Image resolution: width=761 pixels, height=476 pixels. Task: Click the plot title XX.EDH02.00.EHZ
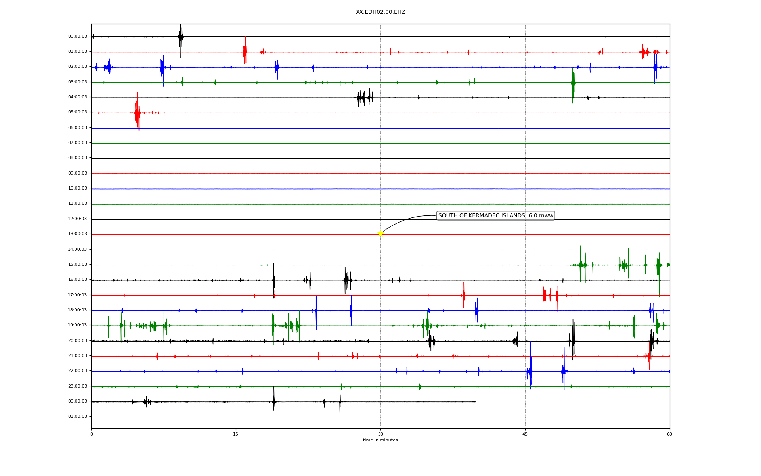pyautogui.click(x=380, y=12)
